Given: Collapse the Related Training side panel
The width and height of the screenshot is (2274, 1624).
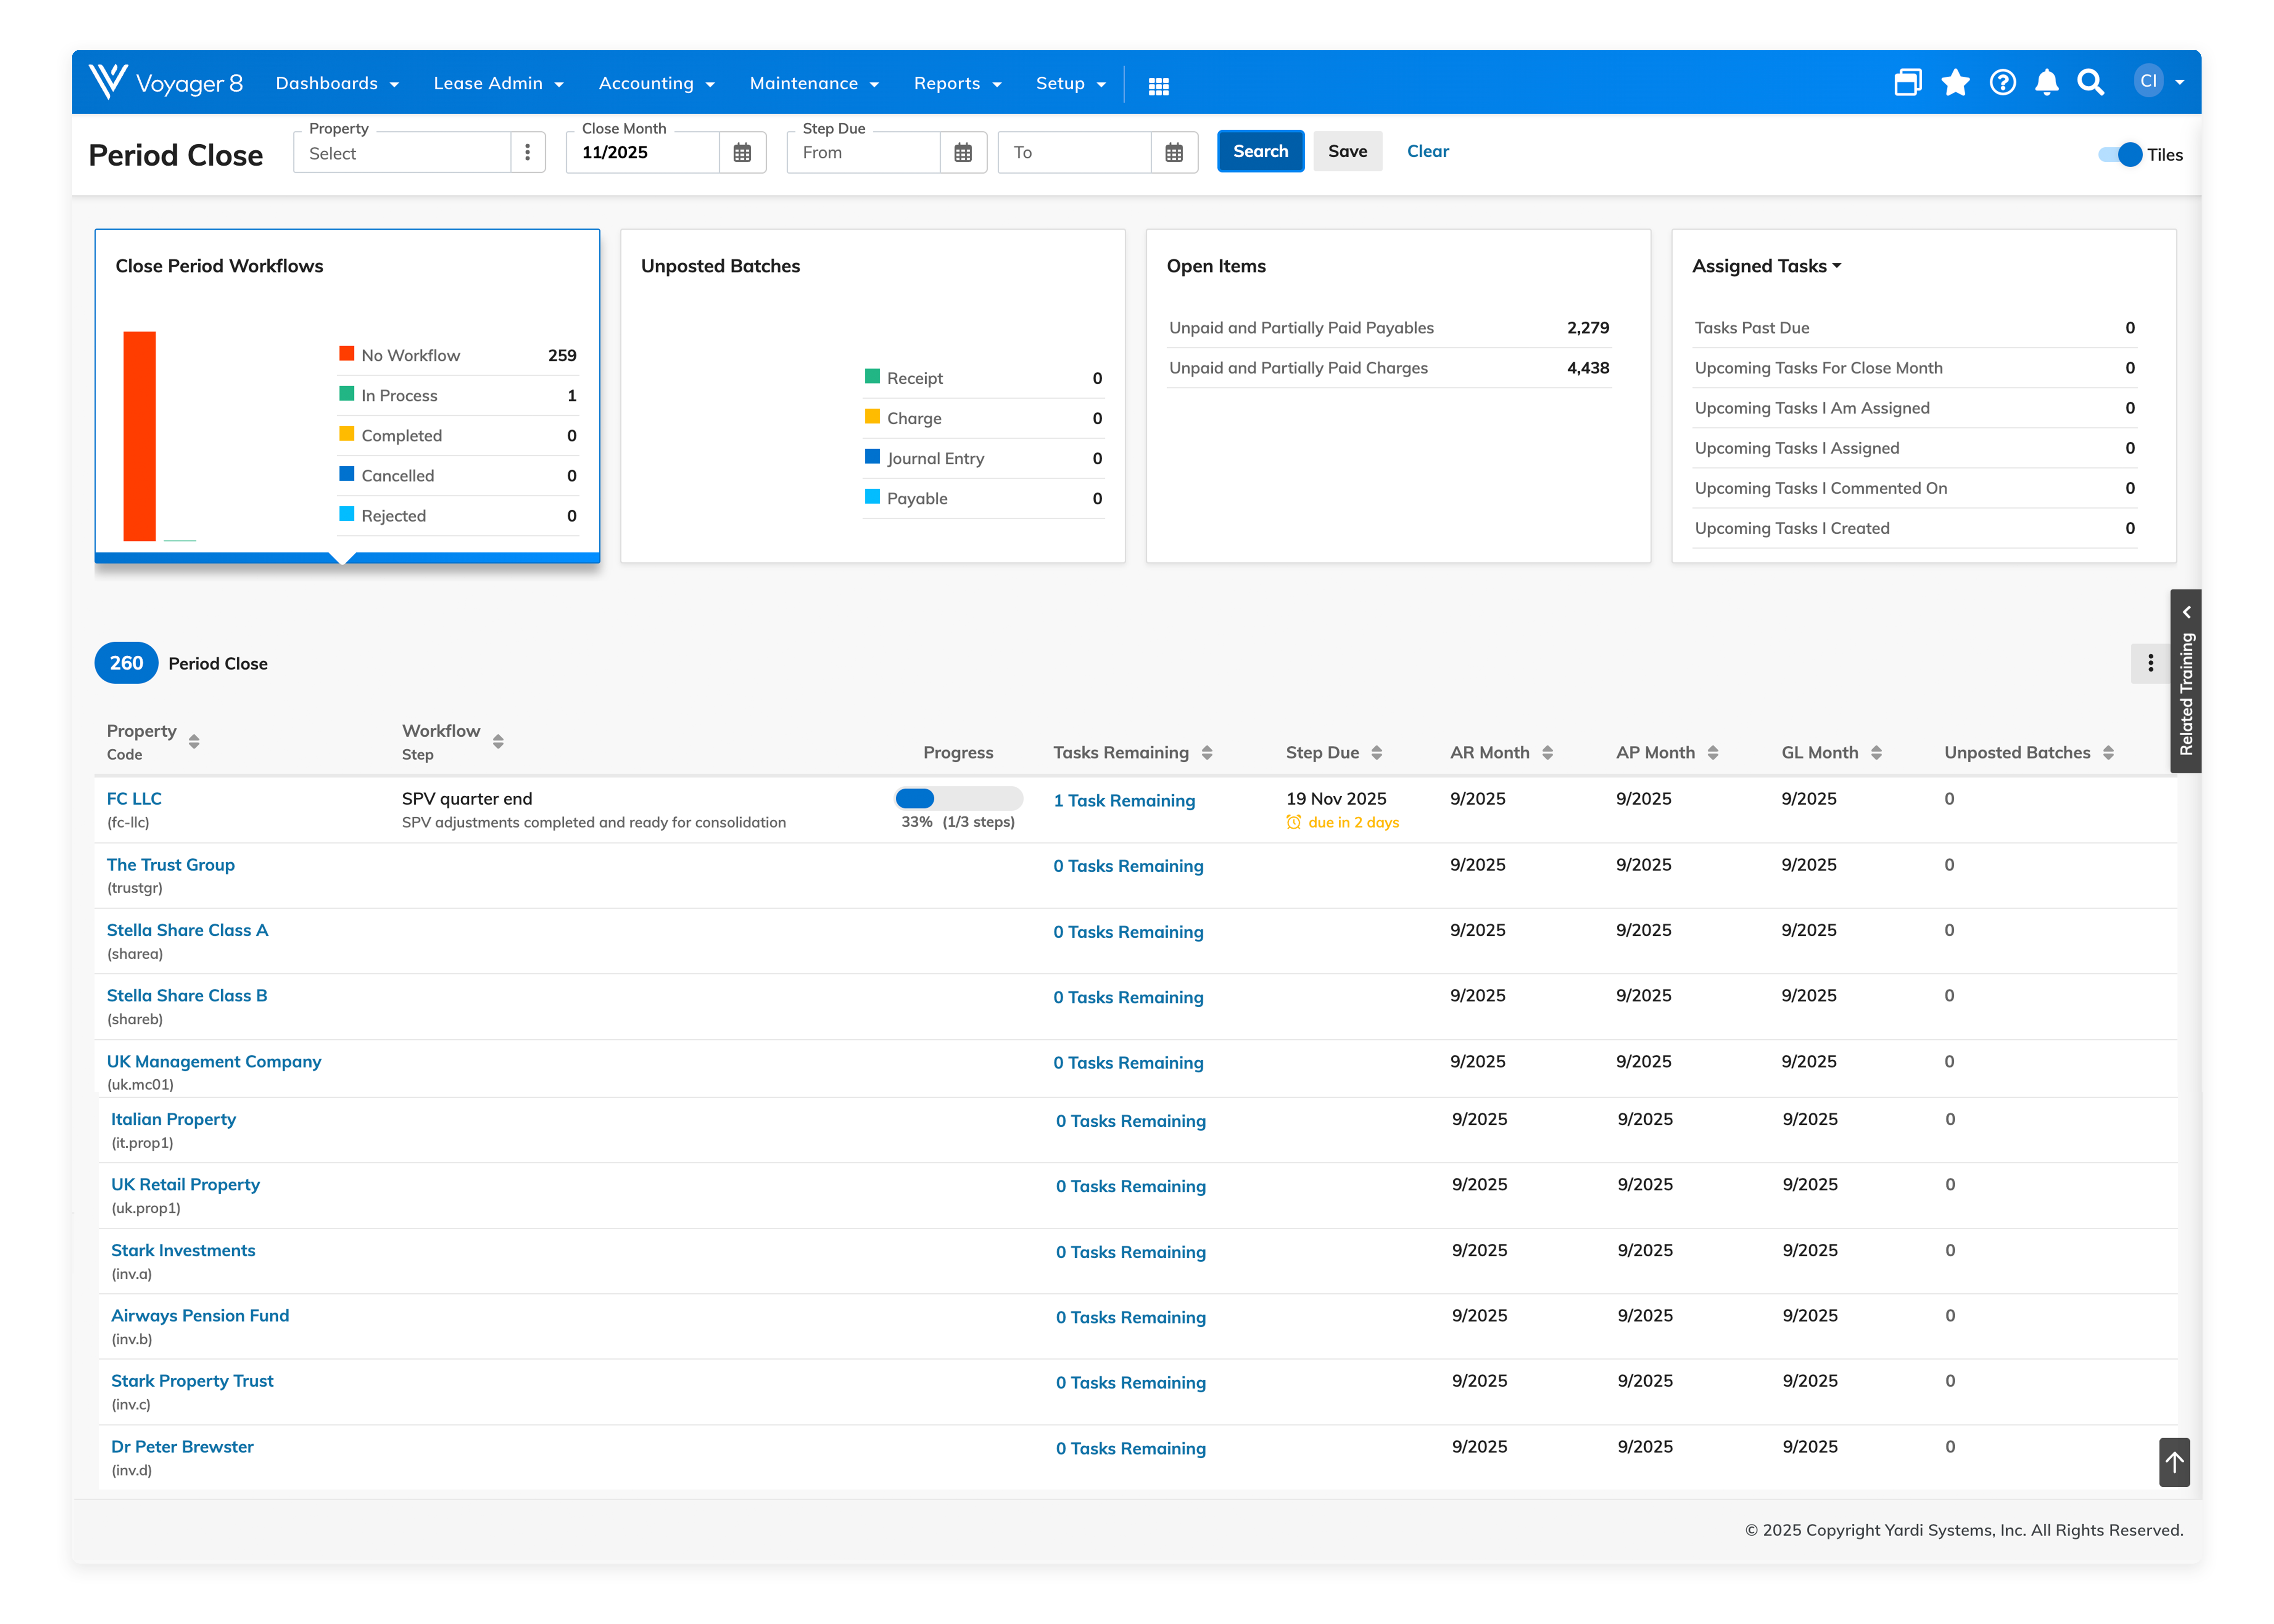Looking at the screenshot, I should point(2187,612).
